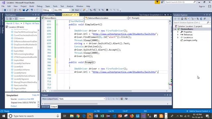212x119 pixels.
Task: Click the Test Explorer search magnifier icon
Action: click(x=37, y=19)
